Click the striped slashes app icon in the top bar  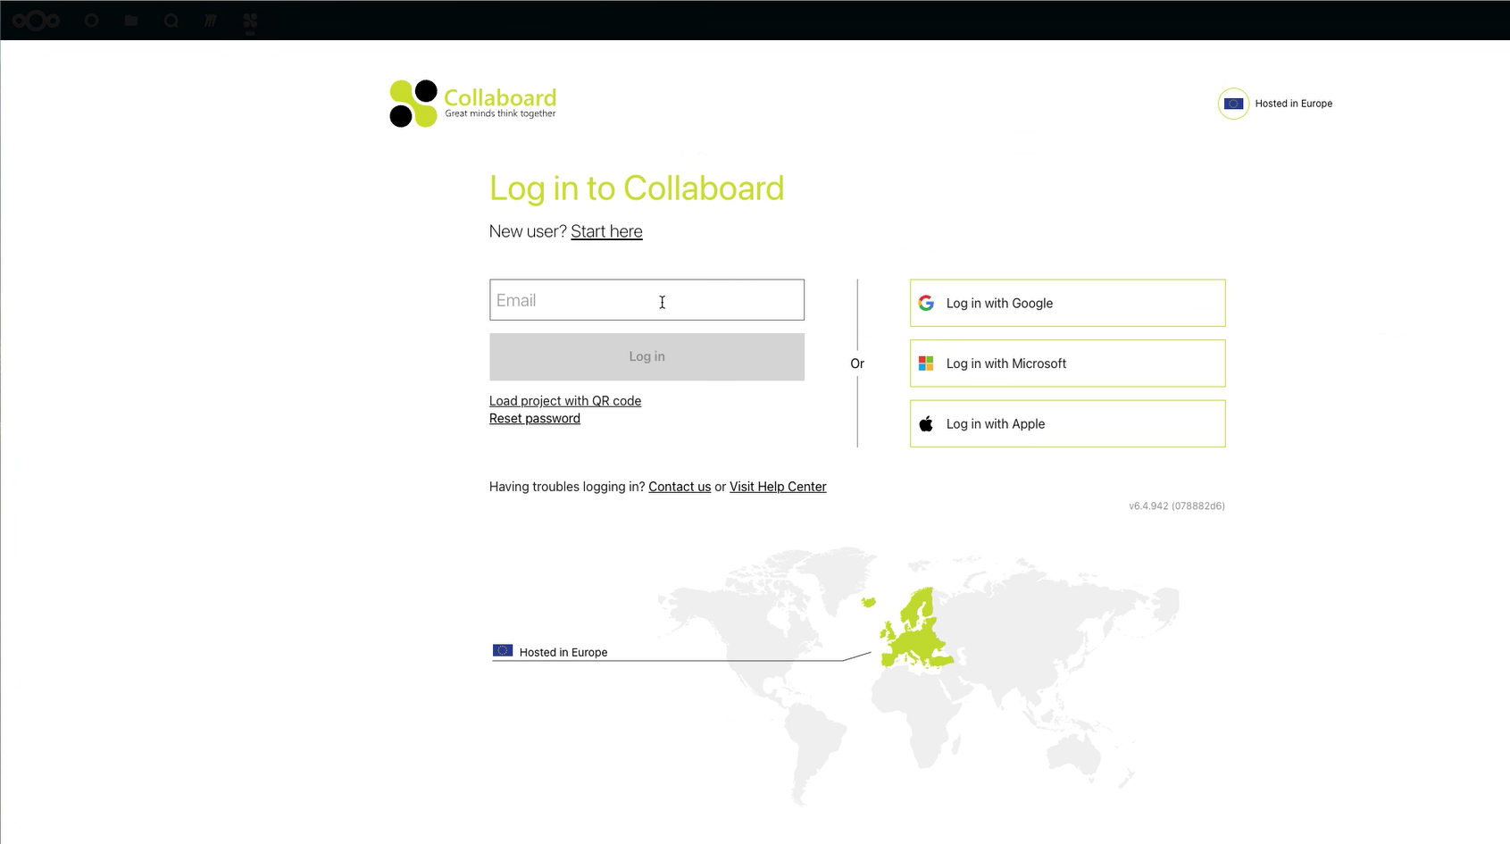click(x=211, y=21)
